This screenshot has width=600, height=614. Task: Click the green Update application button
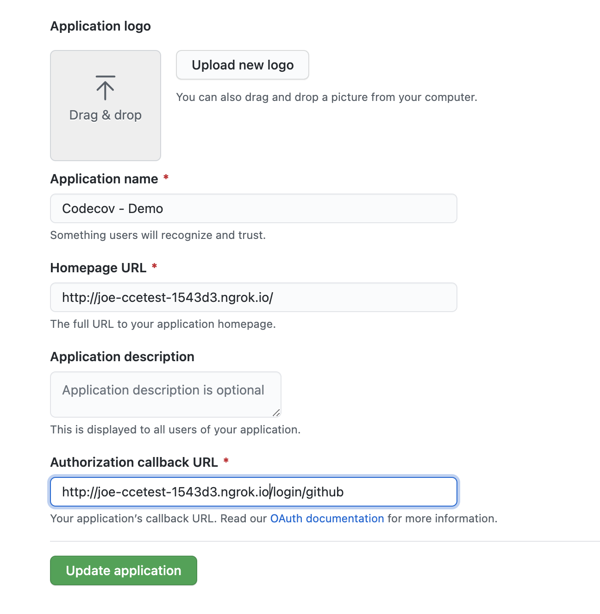click(x=124, y=570)
